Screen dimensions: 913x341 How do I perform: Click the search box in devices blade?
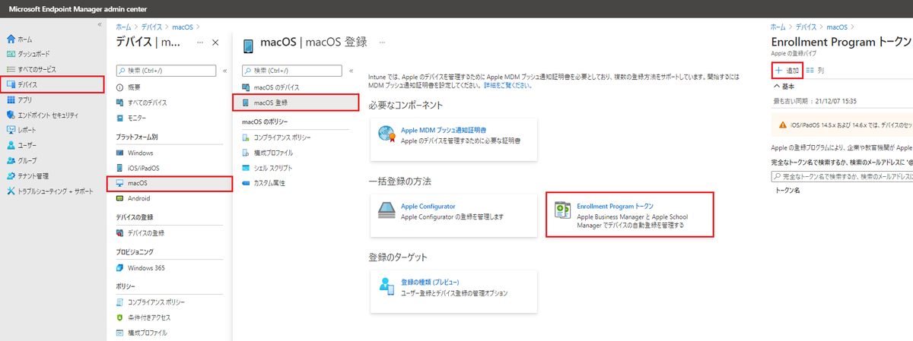pos(166,71)
